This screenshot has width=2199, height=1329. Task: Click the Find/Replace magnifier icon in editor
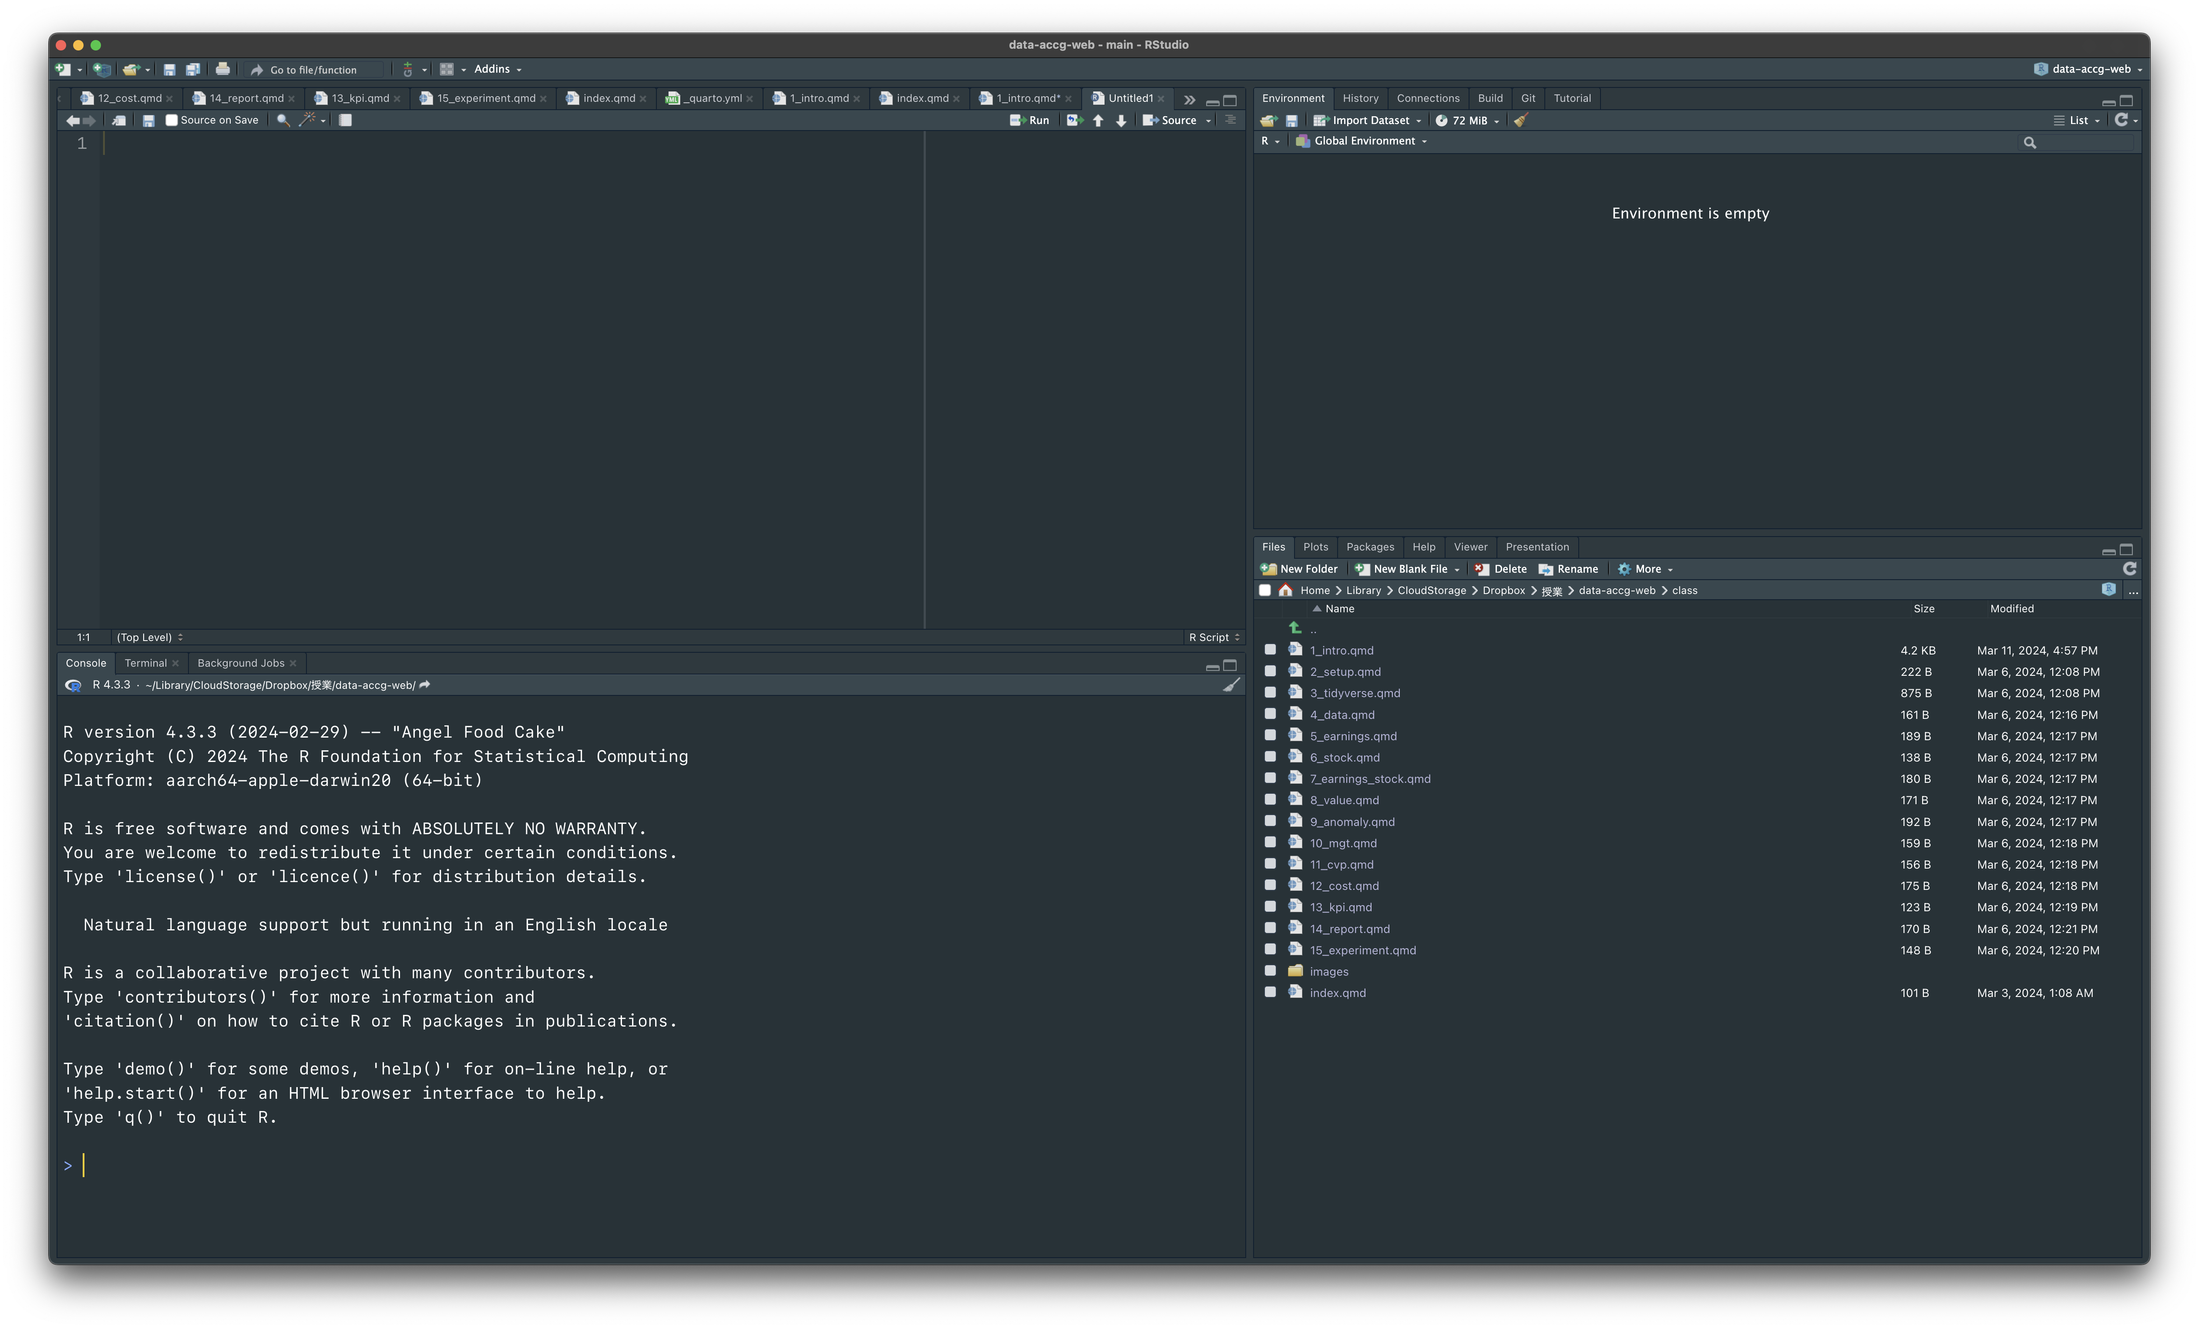click(283, 121)
